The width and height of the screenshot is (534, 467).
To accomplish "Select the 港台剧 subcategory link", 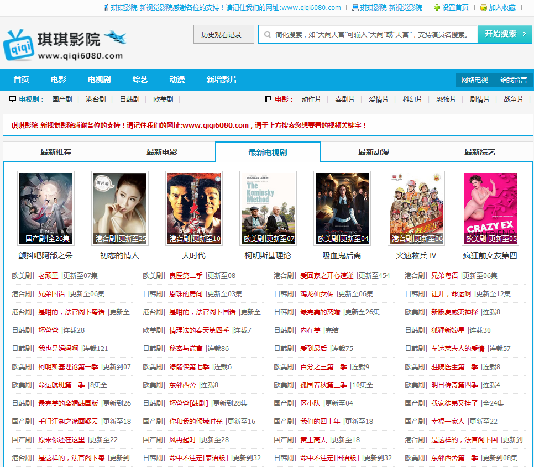I will [96, 99].
